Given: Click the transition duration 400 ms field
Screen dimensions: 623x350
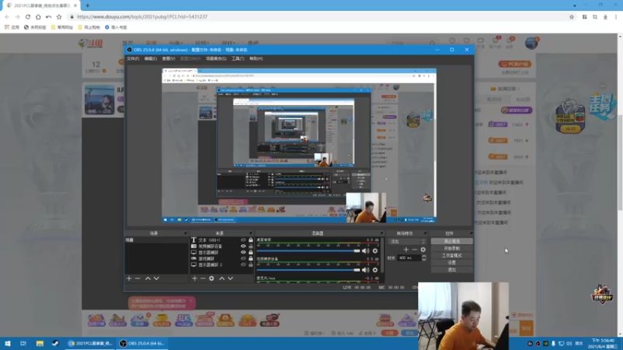Looking at the screenshot, I should [x=410, y=258].
